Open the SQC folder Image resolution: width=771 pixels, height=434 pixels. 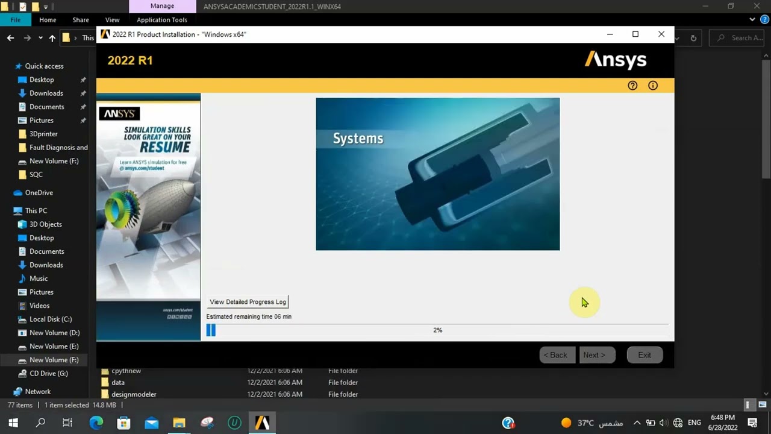click(36, 175)
